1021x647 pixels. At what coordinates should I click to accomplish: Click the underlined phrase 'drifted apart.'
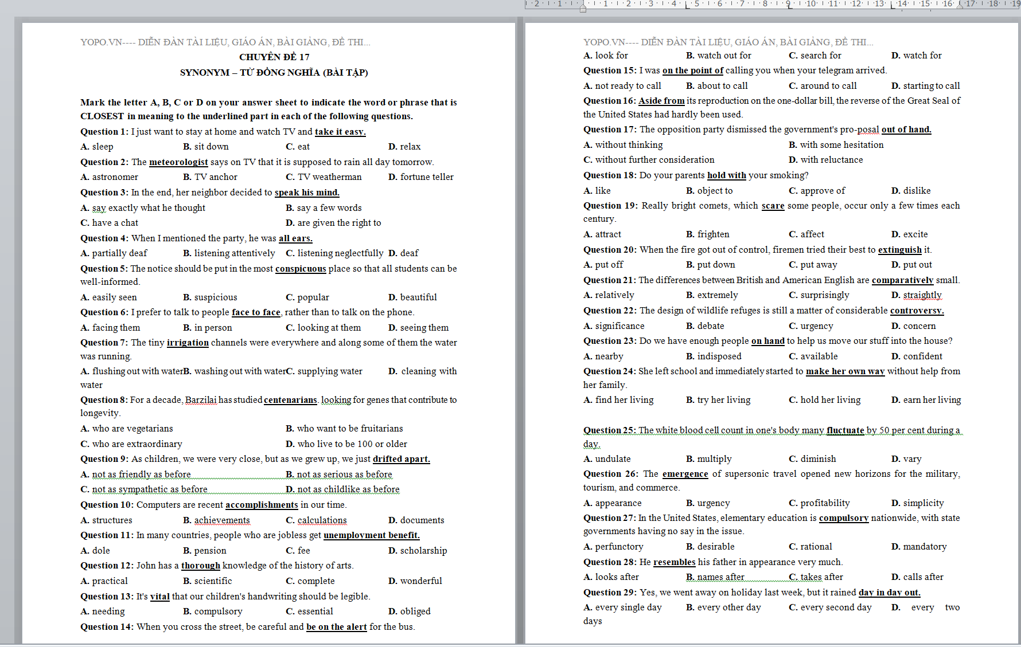401,459
